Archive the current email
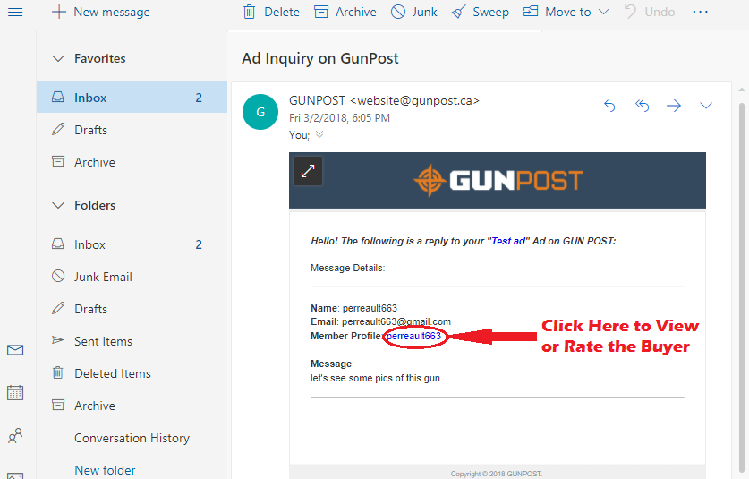Screen dimensions: 749x479 345,12
